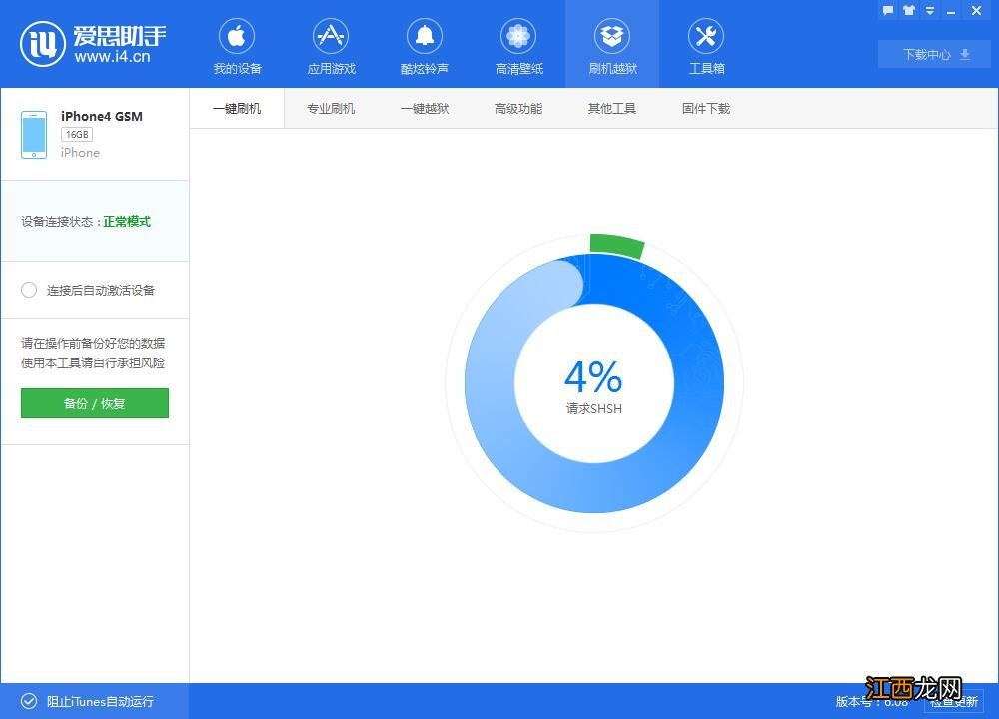The image size is (999, 719).
Task: Click the 请在操作前备份好您的数据 warning text
Action: 93,343
